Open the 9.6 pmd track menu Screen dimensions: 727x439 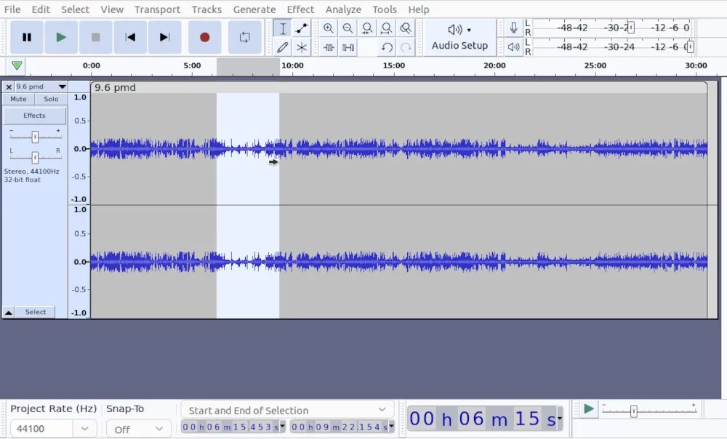click(63, 86)
